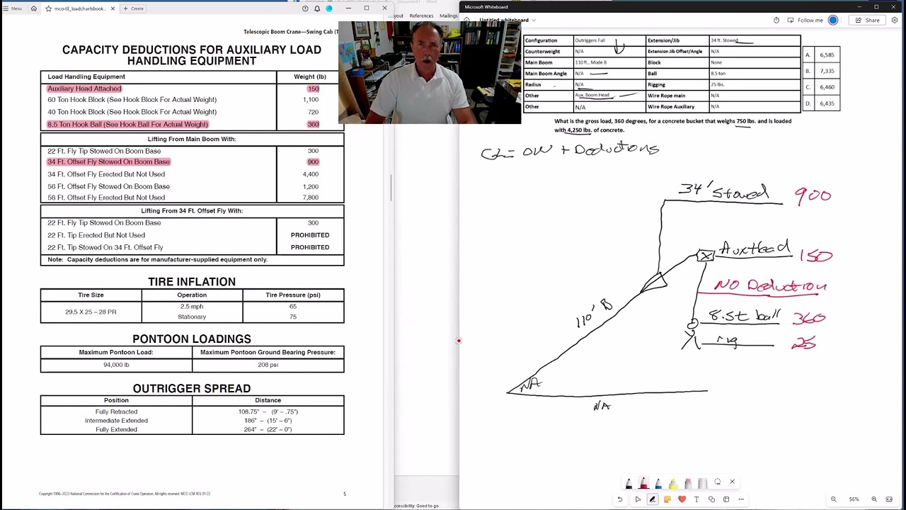This screenshot has width=906, height=510.
Task: Enable Follow me in Whiteboard
Action: point(805,21)
